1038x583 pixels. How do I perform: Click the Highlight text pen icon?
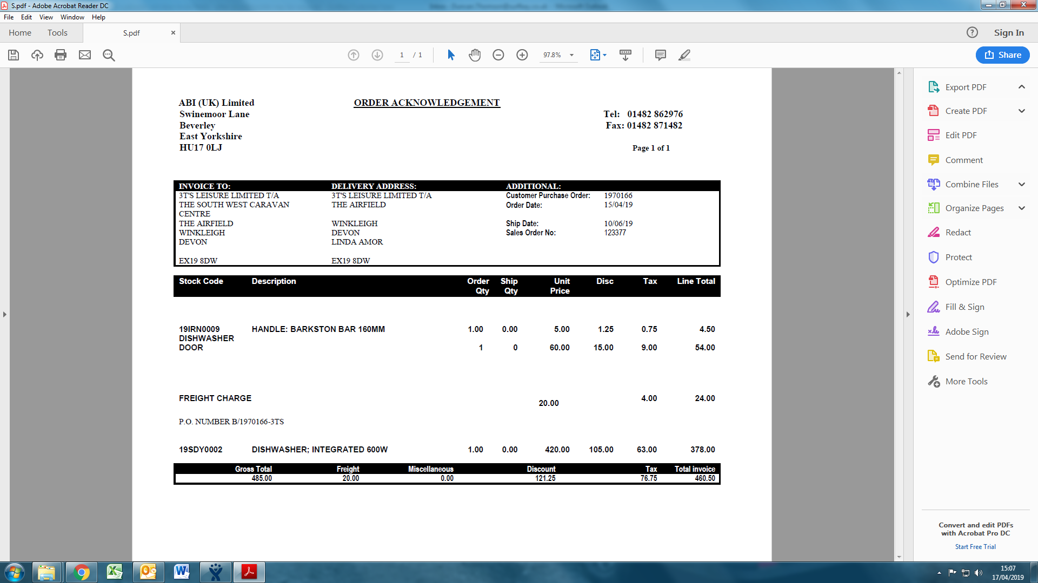coord(684,55)
